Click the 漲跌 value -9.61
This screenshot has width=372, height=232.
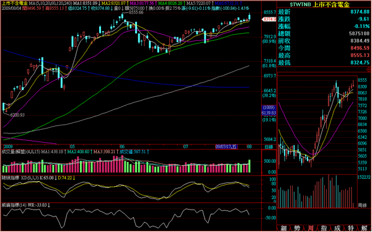[363, 19]
